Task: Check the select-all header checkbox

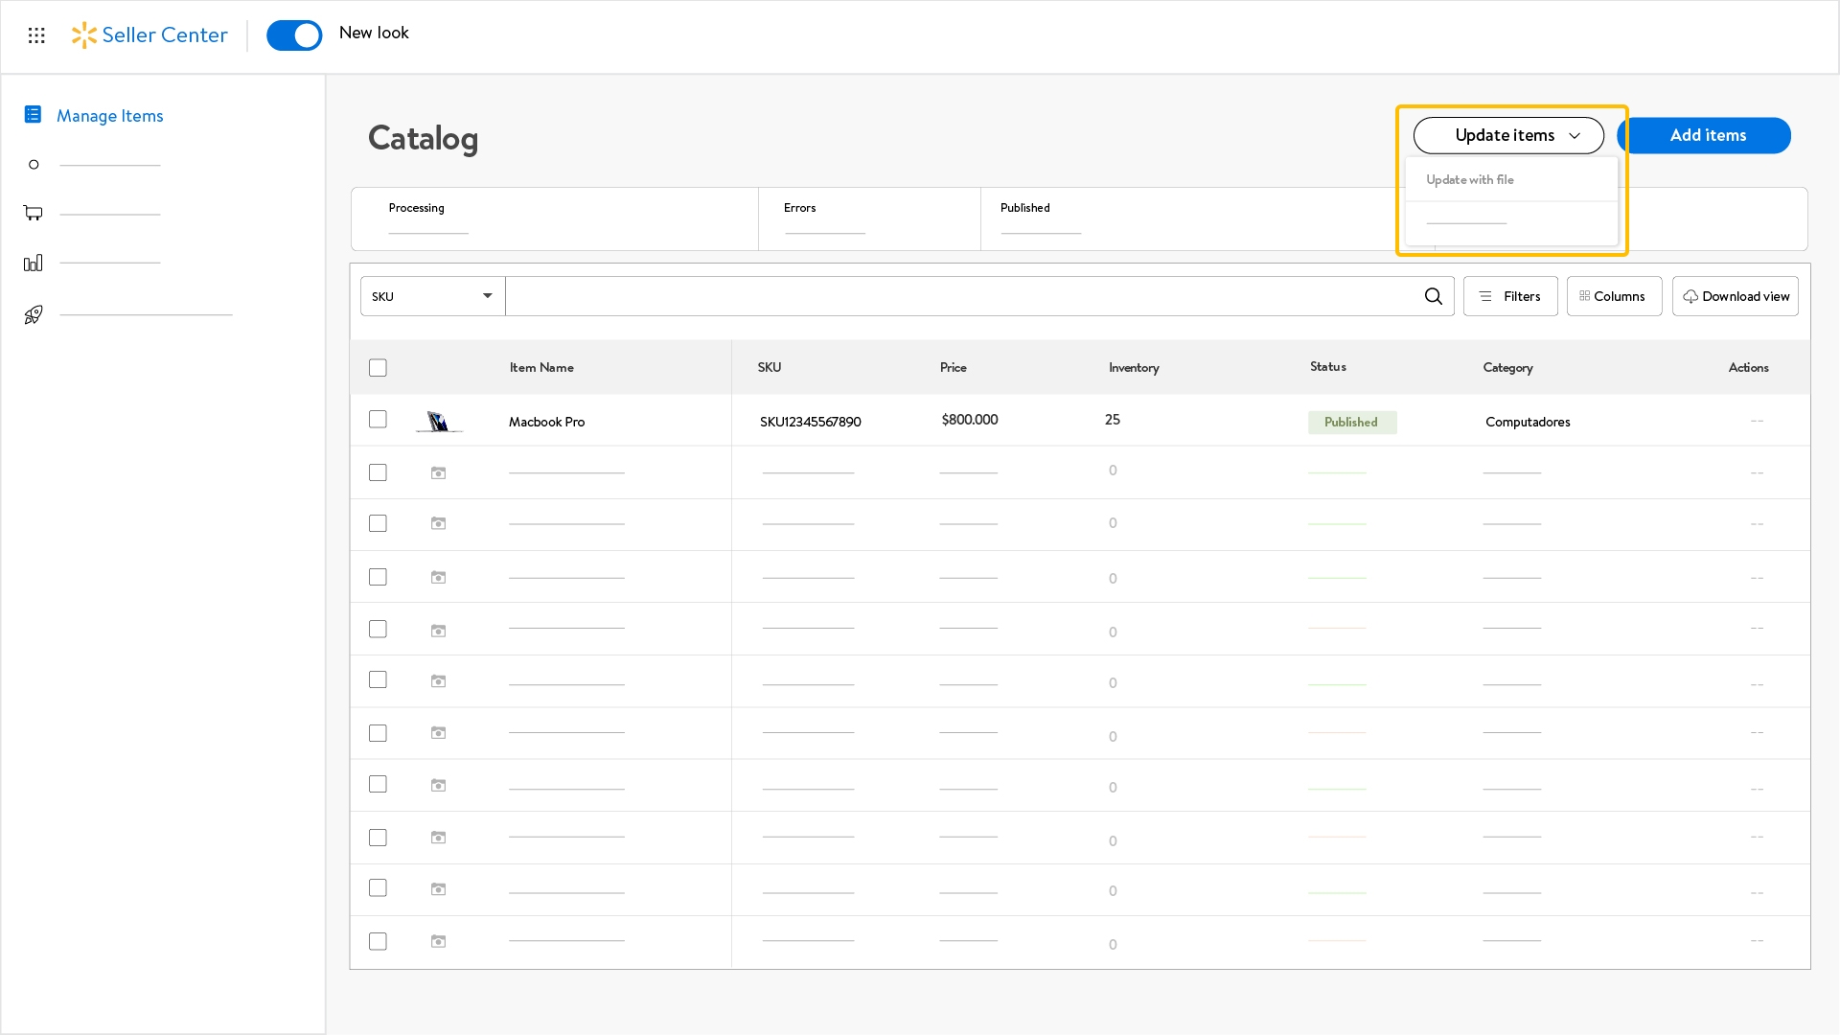Action: [x=378, y=368]
